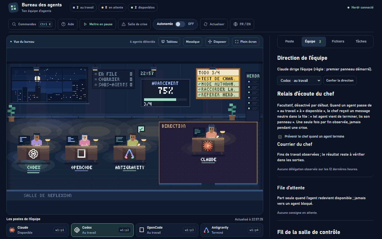Click the Avancement 75% progress bar

pos(165,100)
